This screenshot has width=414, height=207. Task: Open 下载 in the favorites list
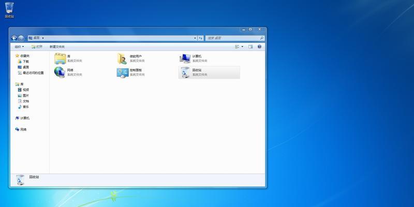pos(23,61)
